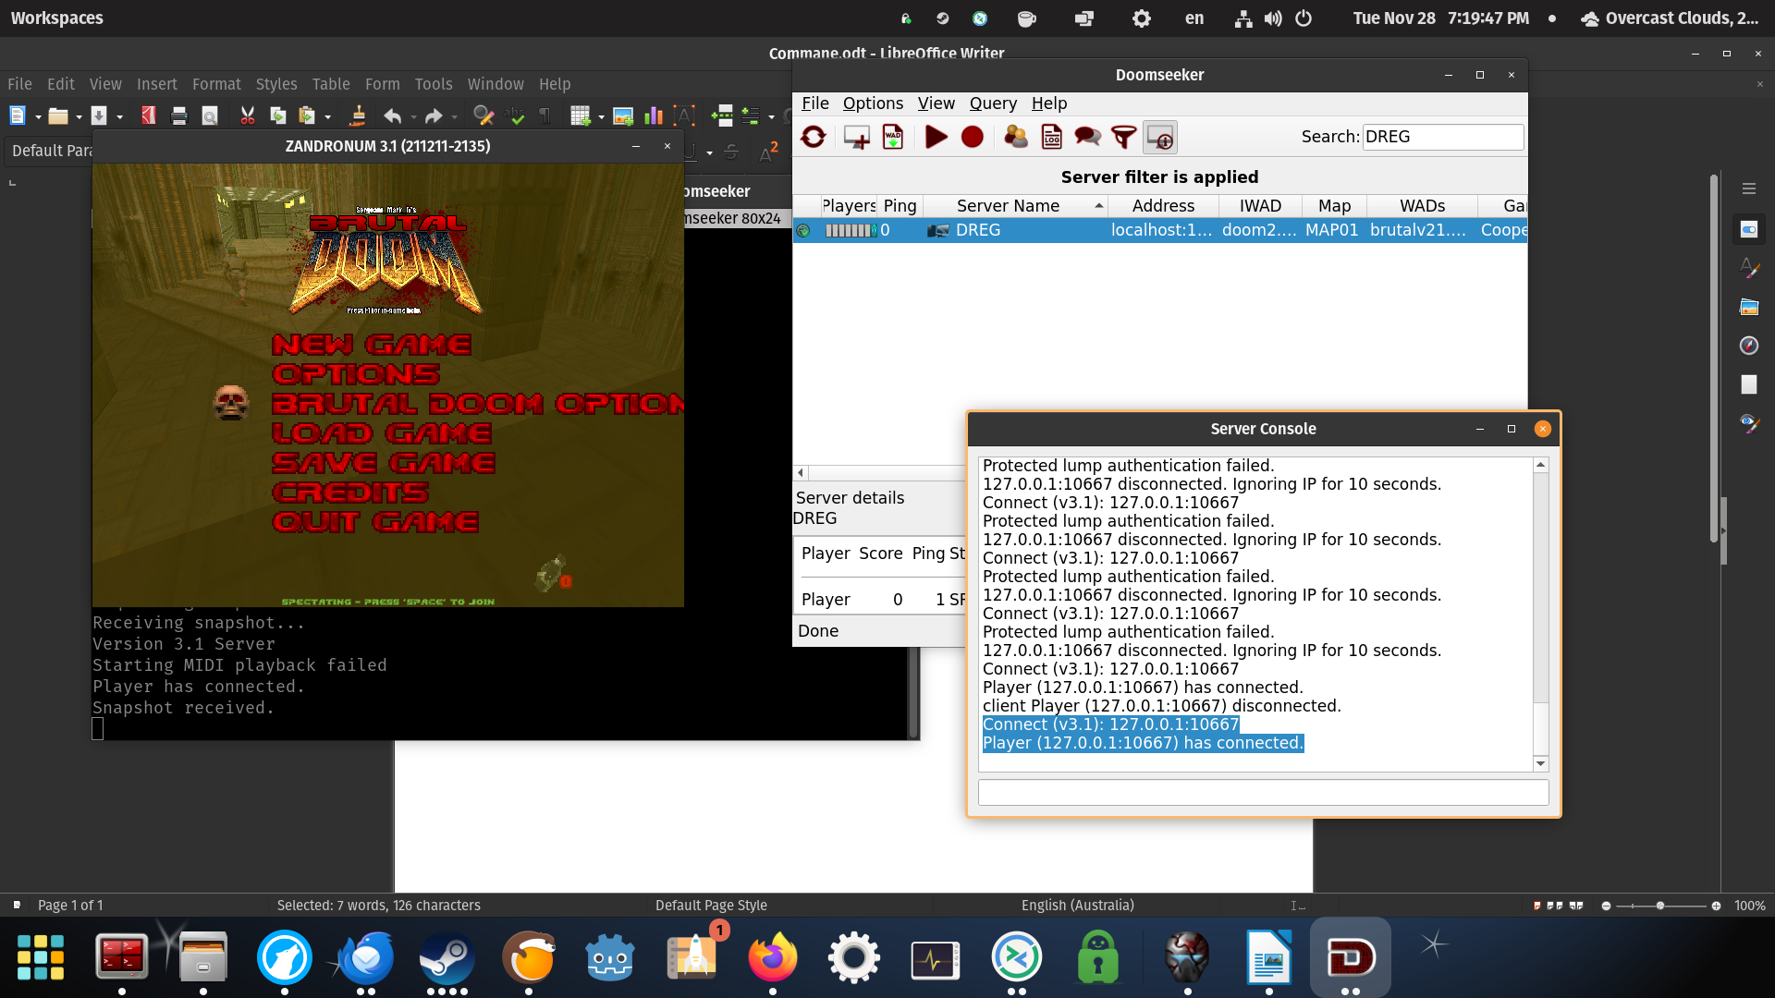Expand the New document dropdown arrow

coord(38,117)
